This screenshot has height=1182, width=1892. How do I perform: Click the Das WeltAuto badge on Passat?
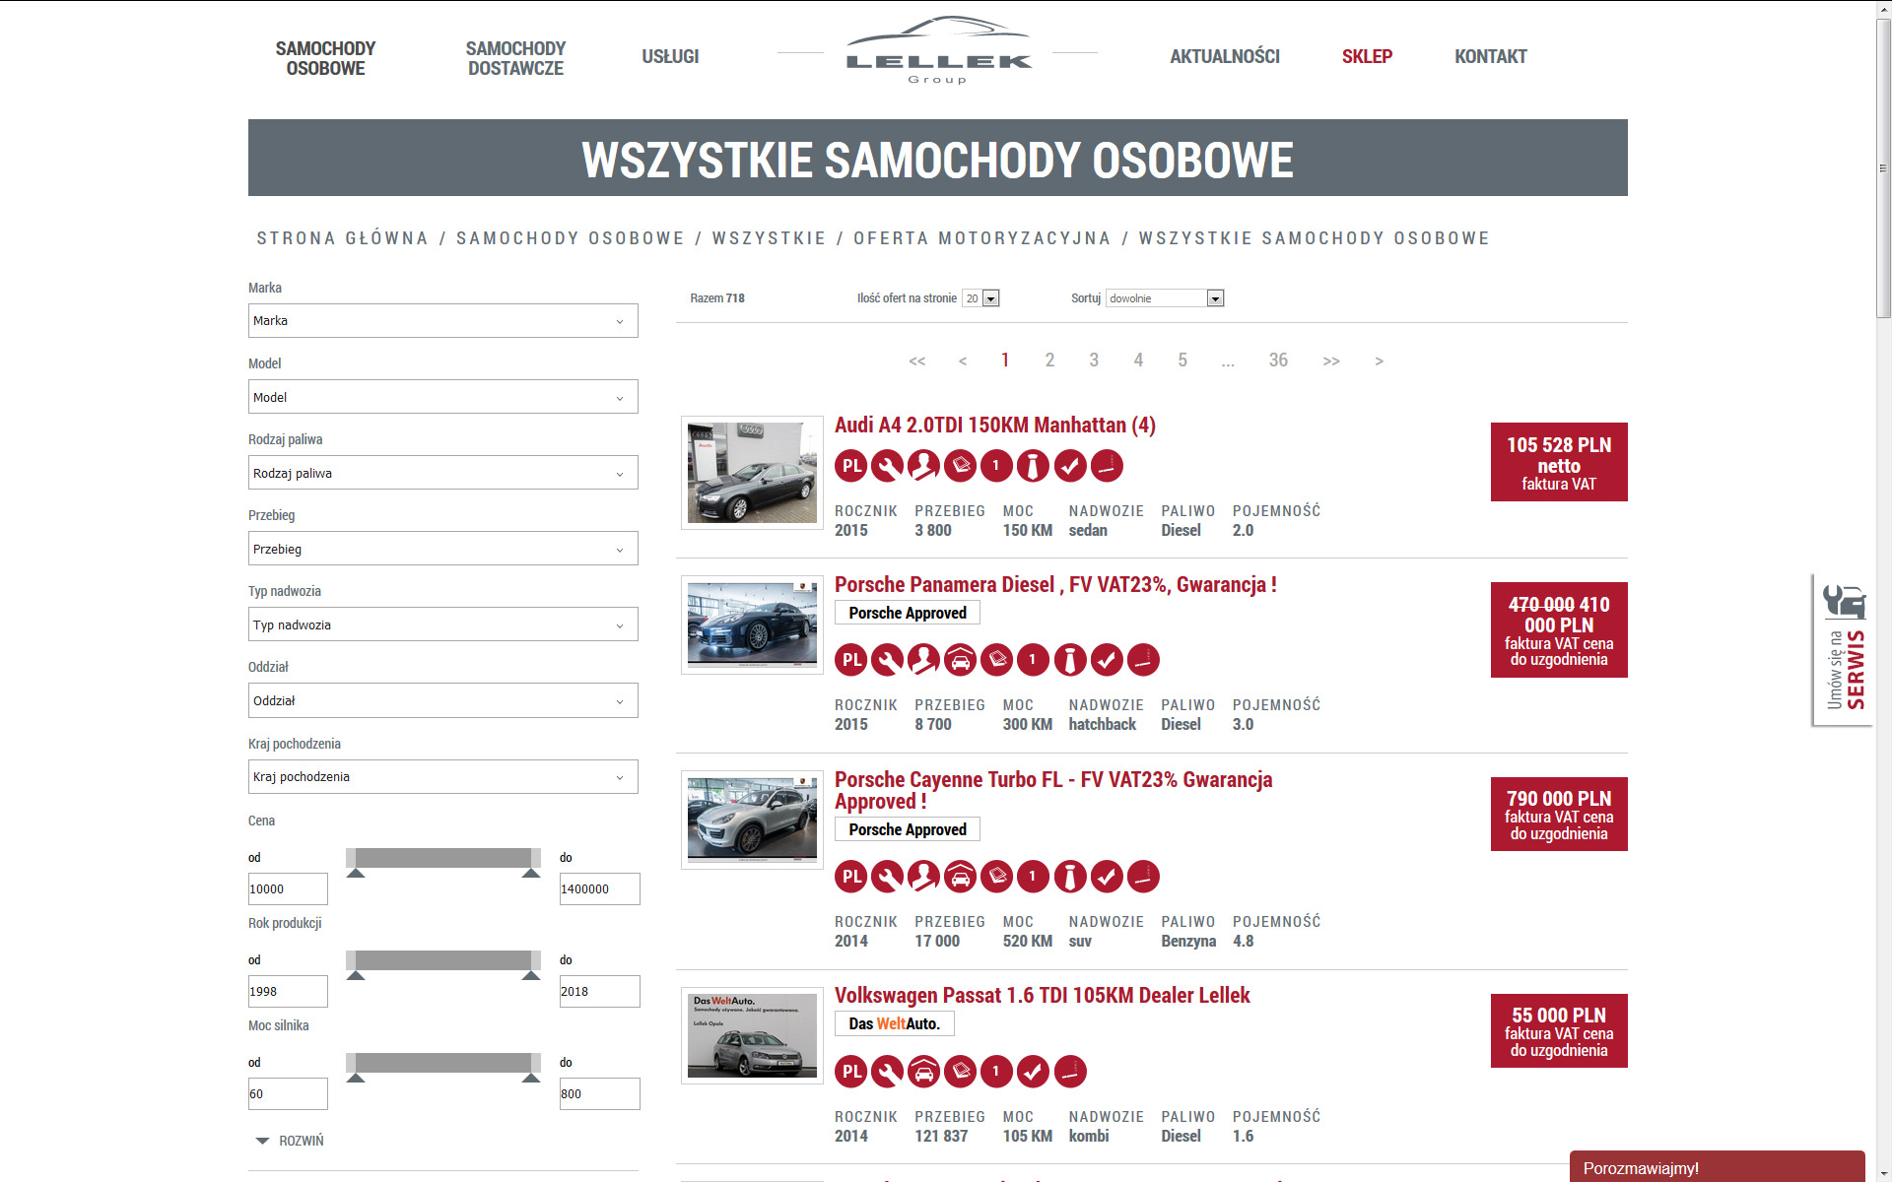(895, 1024)
